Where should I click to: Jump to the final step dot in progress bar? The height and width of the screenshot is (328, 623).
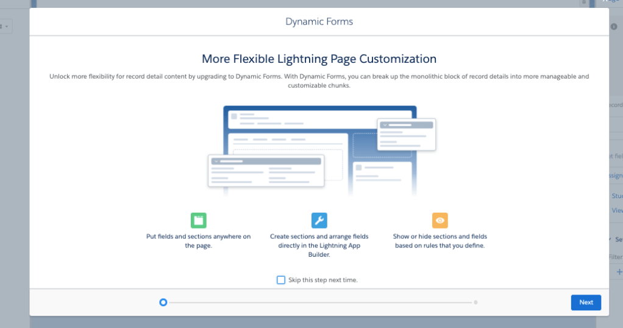click(475, 302)
